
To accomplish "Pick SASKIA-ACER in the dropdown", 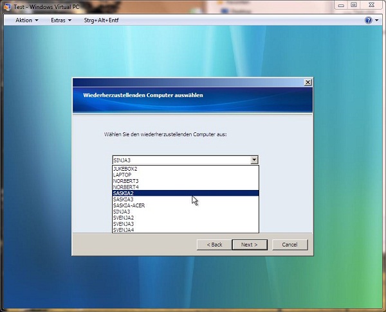I will pyautogui.click(x=128, y=205).
